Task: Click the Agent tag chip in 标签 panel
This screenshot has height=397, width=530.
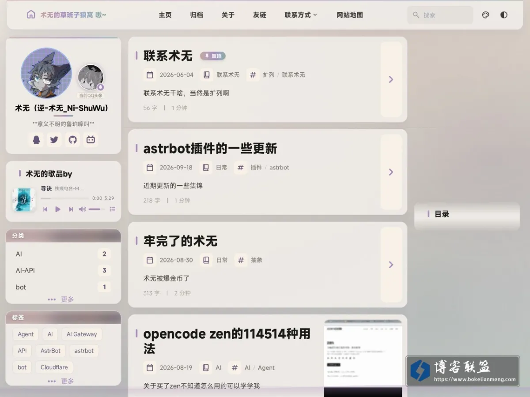Action: [26, 334]
